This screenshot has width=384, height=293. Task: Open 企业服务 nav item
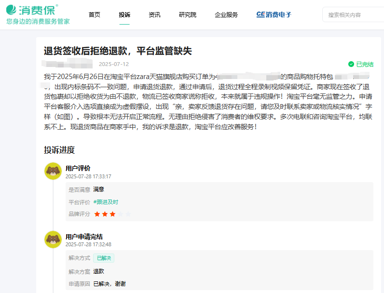[x=226, y=15]
